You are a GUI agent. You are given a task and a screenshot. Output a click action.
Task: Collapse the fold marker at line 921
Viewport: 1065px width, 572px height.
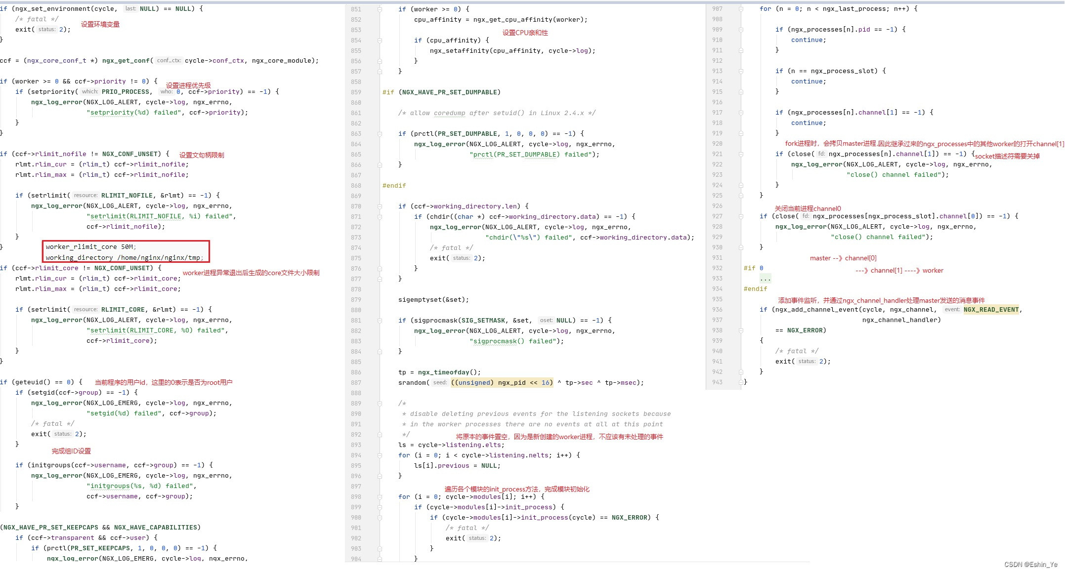pyautogui.click(x=741, y=154)
